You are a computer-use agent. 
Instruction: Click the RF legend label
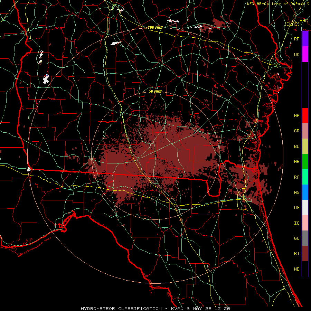tap(296, 39)
